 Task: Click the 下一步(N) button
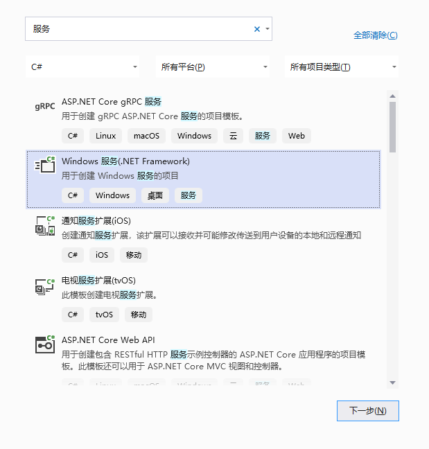(x=368, y=411)
